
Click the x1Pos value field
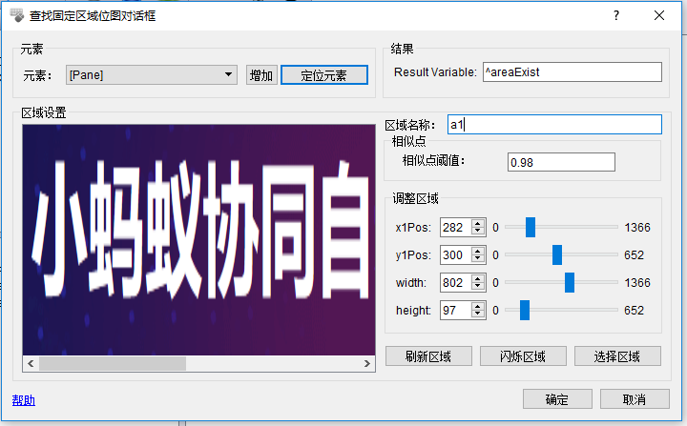pos(456,227)
